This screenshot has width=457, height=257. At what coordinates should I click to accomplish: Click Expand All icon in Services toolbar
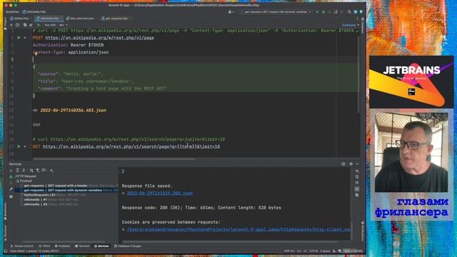pos(17,171)
